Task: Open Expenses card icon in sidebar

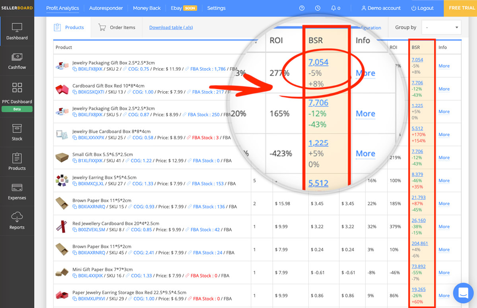Action: 17,188
